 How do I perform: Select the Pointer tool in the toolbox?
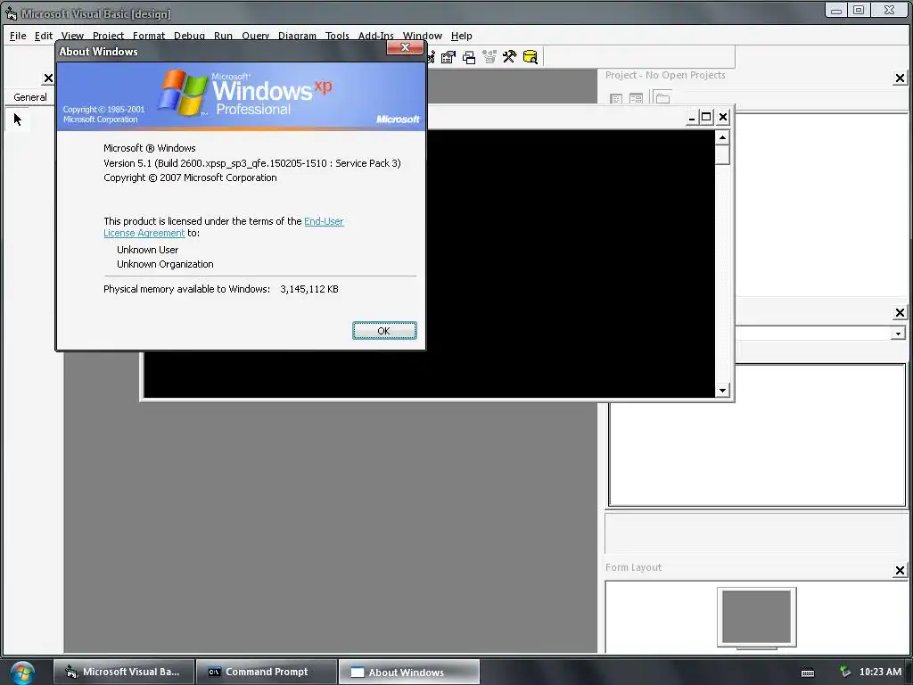click(x=18, y=120)
